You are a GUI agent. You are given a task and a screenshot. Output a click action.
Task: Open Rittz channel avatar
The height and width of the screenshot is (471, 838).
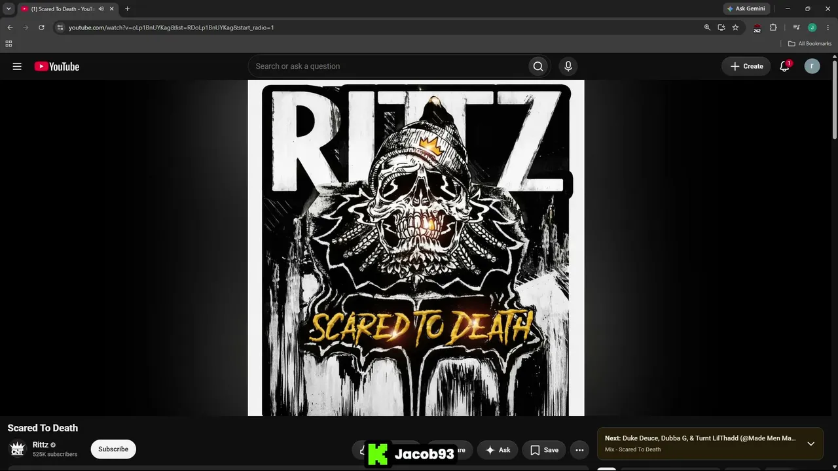[17, 449]
